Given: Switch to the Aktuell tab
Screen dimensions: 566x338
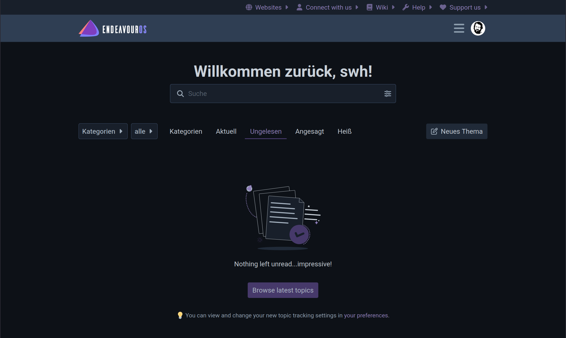Looking at the screenshot, I should pos(226,131).
